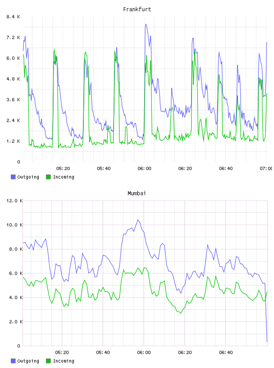Click the 7.2 K y-axis label in Frankfurt
The image size is (274, 368).
pos(14,37)
